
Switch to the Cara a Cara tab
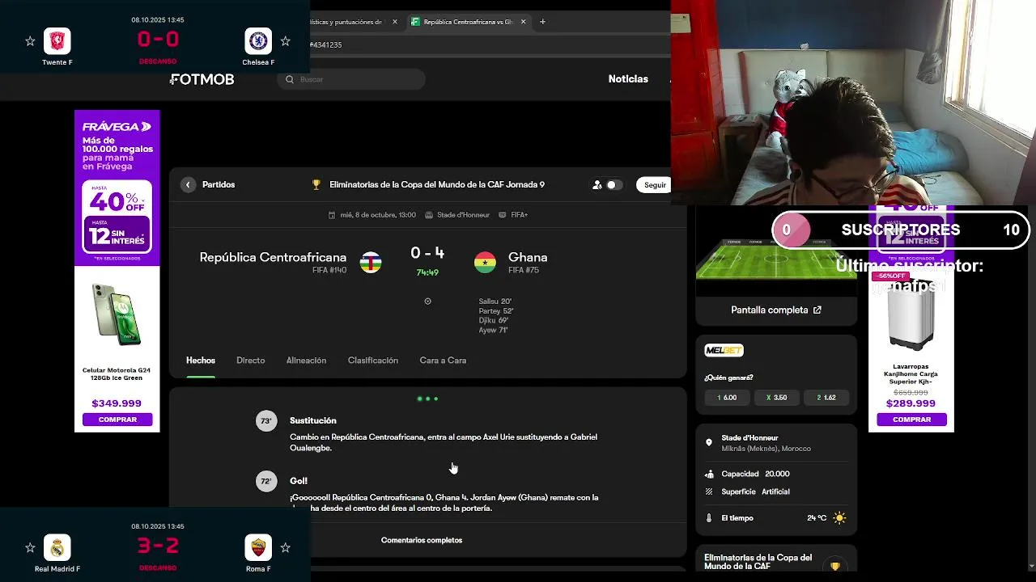coord(443,361)
